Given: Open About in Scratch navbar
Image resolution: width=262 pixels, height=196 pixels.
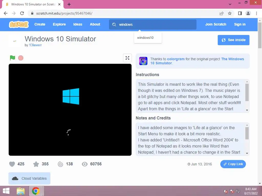Looking at the screenshot, I should (x=95, y=24).
